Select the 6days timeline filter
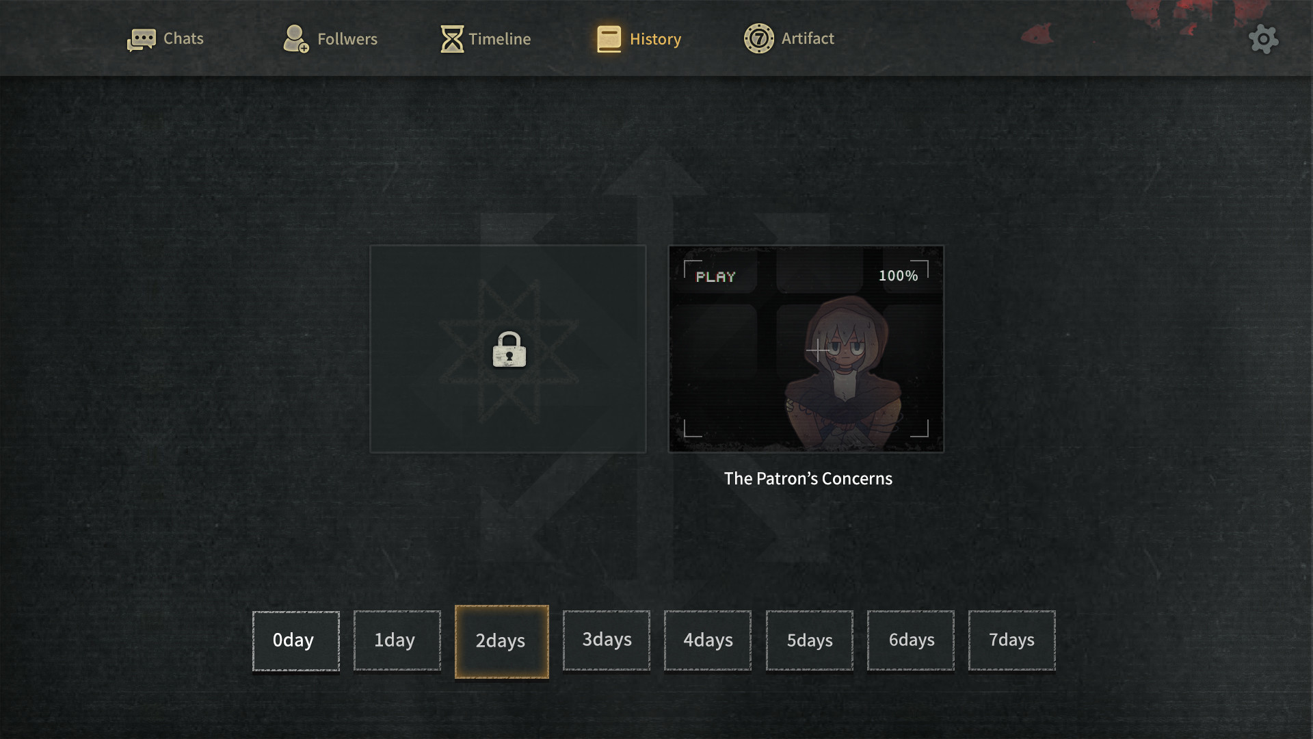 pos(911,640)
